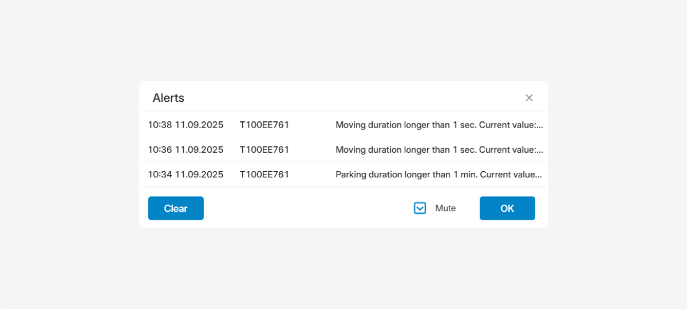Click "Current value" text in the parking alert
Viewport: 687px width, 309px height.
pos(510,175)
